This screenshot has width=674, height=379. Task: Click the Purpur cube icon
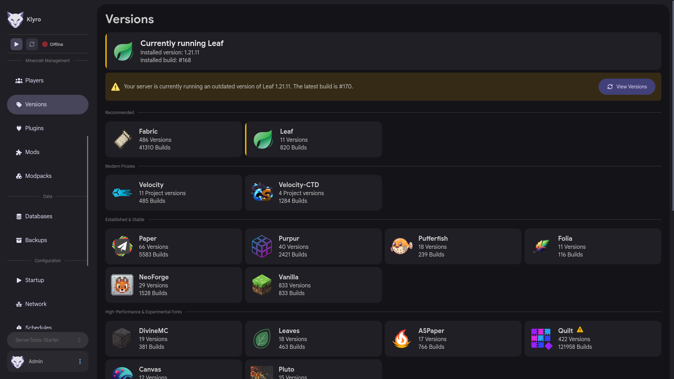pos(262,246)
